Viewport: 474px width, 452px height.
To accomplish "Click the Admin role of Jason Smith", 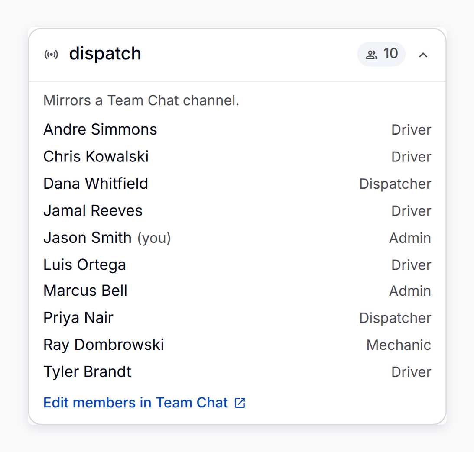I will coord(410,238).
